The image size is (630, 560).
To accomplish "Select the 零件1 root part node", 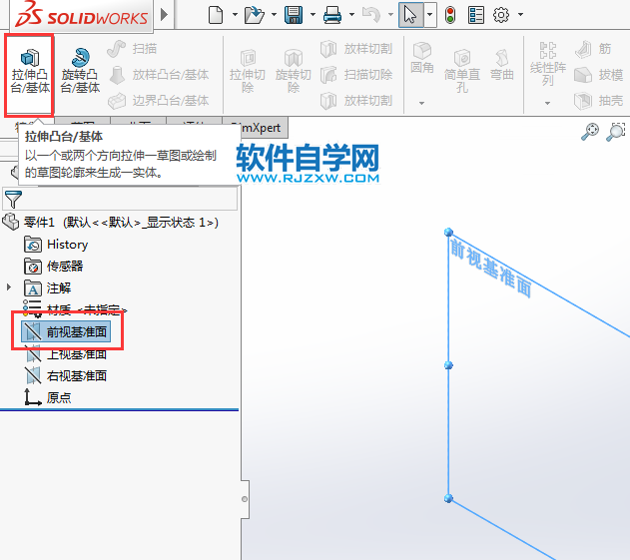I will (111, 222).
